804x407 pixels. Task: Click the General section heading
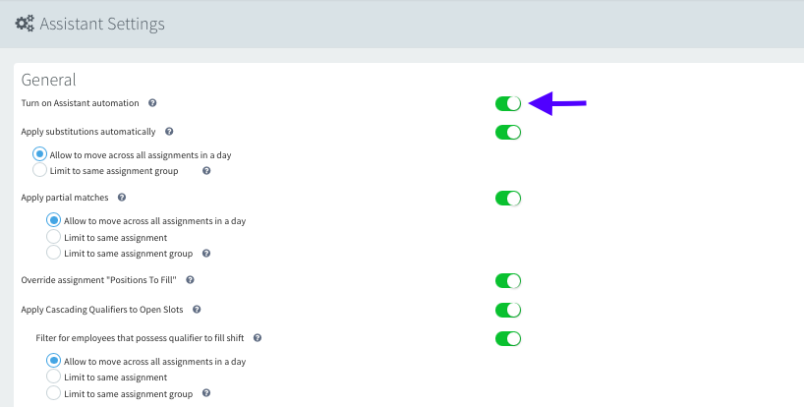pyautogui.click(x=49, y=80)
